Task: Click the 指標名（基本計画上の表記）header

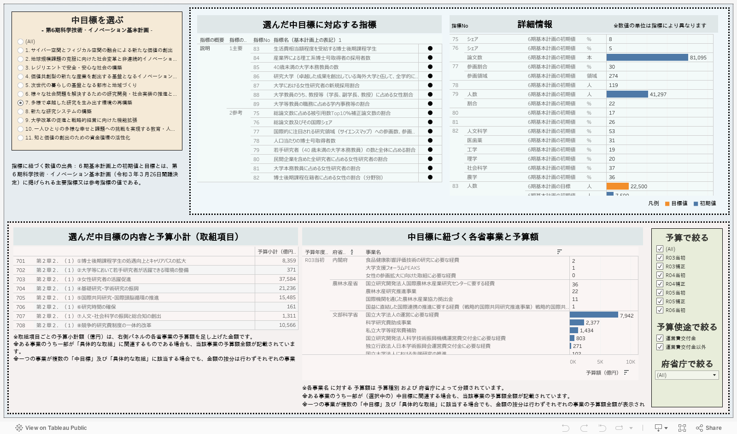Action: tap(308, 40)
